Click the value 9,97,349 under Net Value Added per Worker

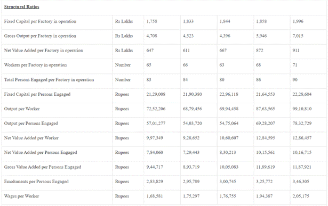(155, 138)
